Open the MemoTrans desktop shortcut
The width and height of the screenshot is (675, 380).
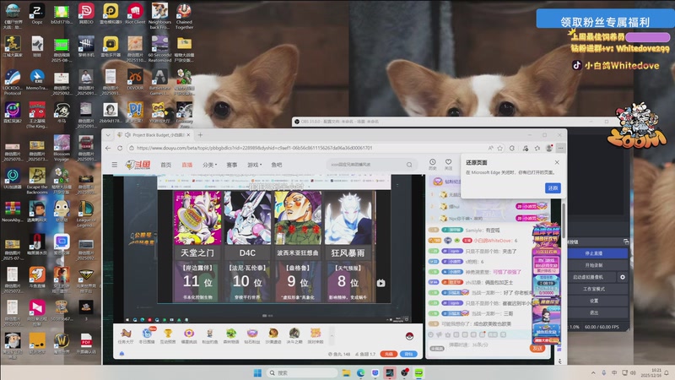pyautogui.click(x=36, y=79)
